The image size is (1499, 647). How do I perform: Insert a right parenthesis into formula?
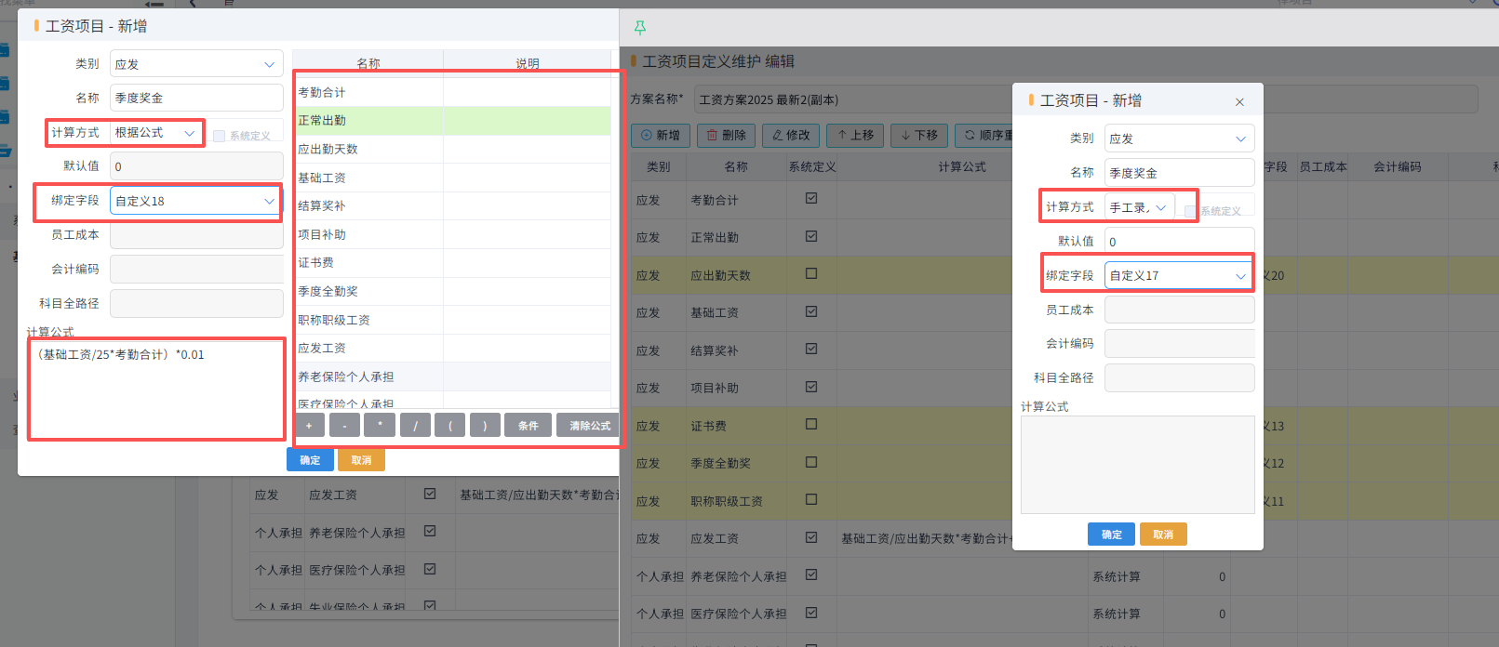[485, 426]
